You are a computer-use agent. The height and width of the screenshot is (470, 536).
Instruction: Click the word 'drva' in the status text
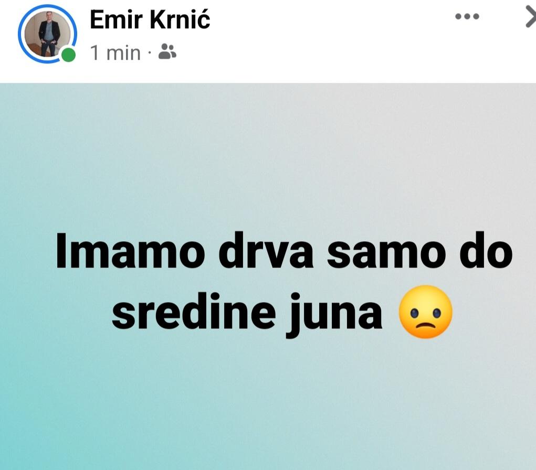coord(266,251)
